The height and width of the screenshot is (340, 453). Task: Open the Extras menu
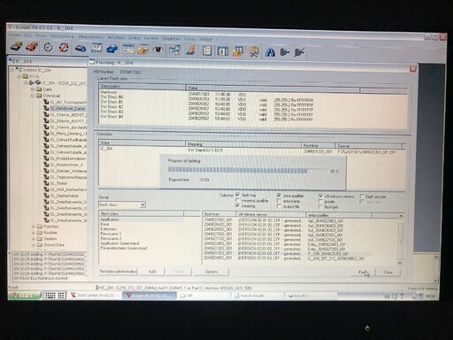coord(189,39)
